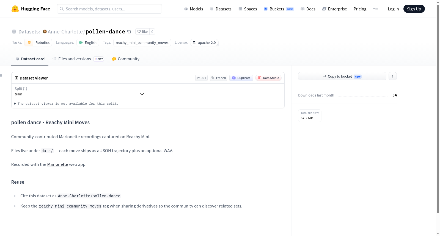The image size is (440, 236).
Task: Click the 'data/' inline code text
Action: coord(47,151)
